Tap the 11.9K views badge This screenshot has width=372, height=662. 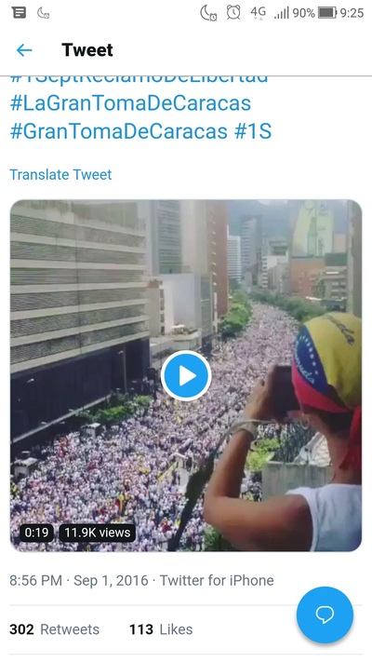pos(98,533)
